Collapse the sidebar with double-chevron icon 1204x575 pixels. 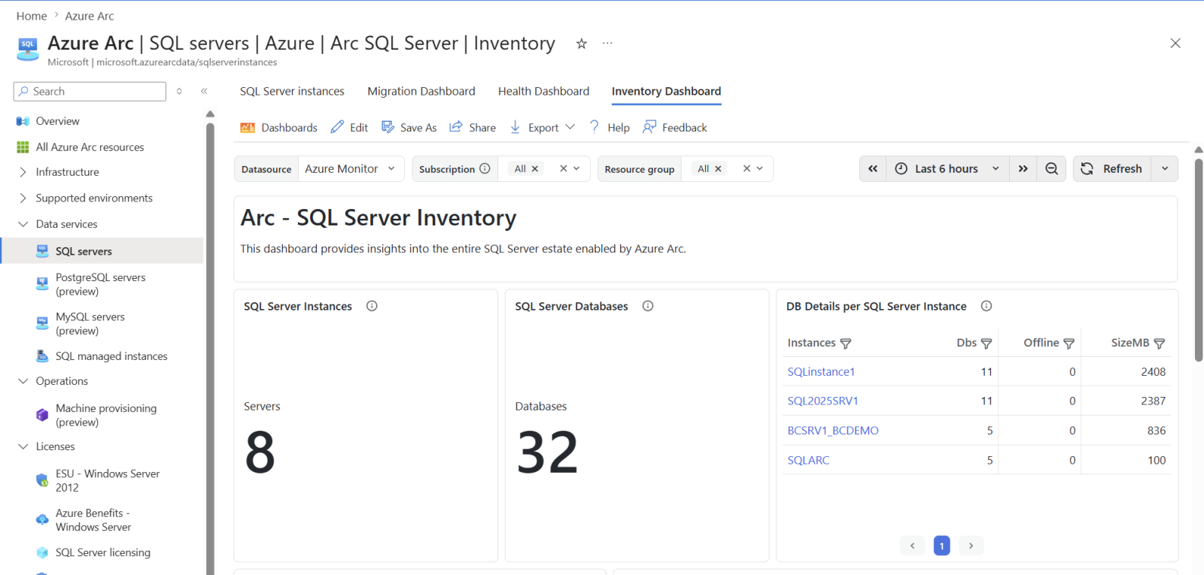pyautogui.click(x=204, y=91)
